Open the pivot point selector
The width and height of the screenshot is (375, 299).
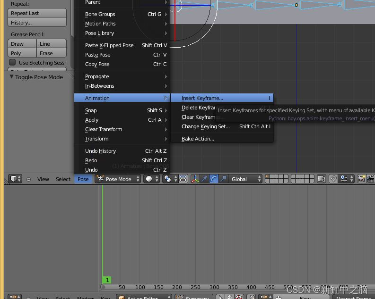click(170, 179)
